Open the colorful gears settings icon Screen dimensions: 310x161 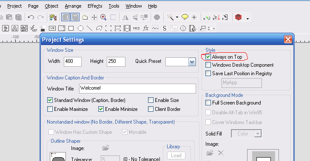click(53, 17)
